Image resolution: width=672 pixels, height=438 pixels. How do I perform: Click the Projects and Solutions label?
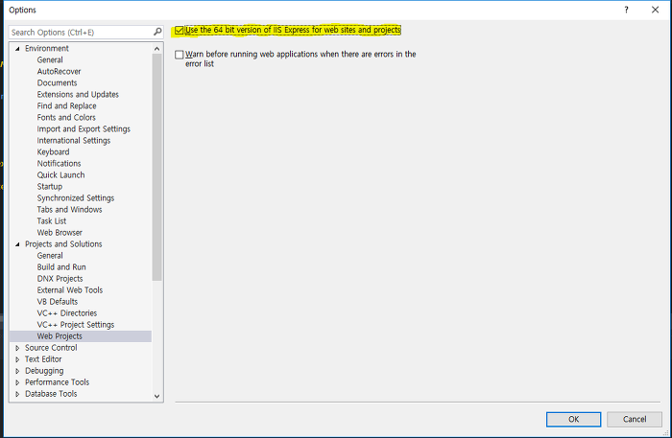click(x=63, y=244)
